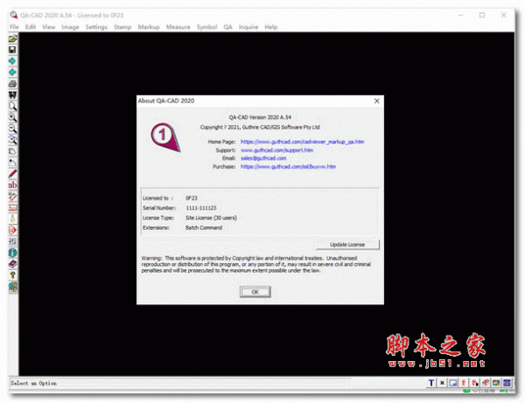
Task: Click the left-pointing teal arrow icon
Action: click(x=13, y=73)
